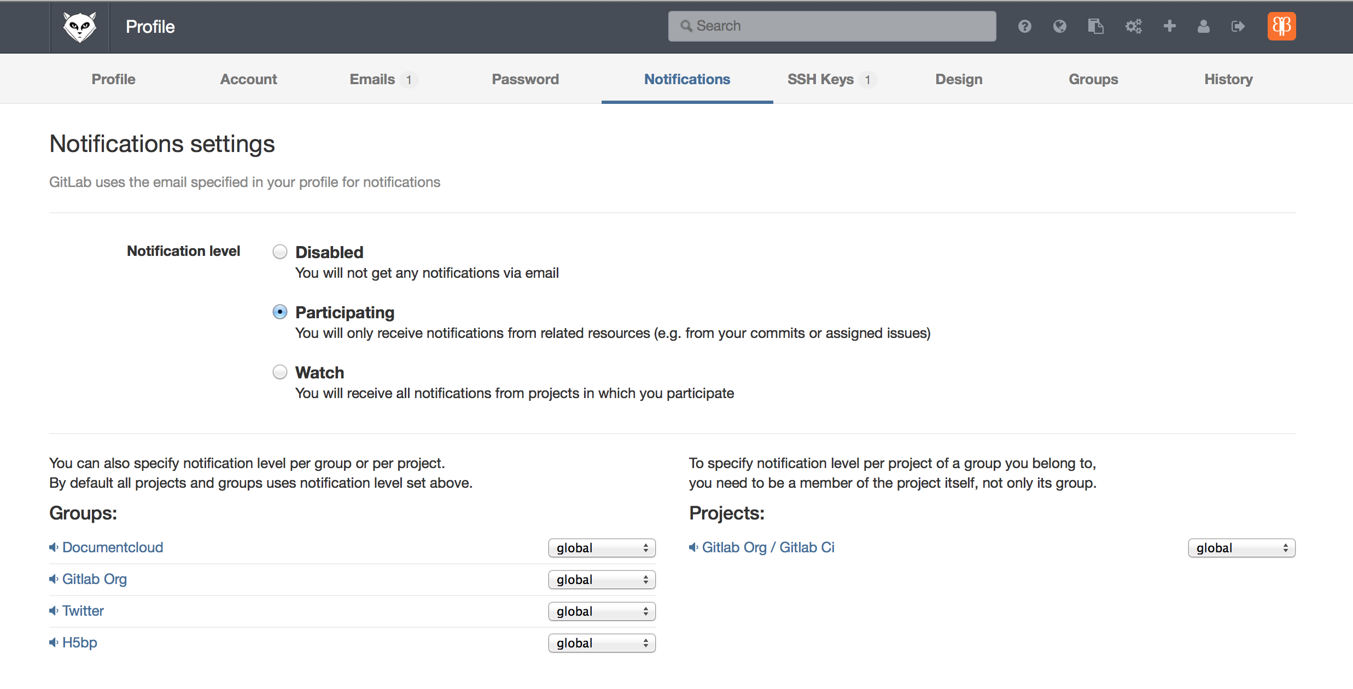Viewport: 1353px width, 689px height.
Task: Open the snippets clipboard icon
Action: tap(1095, 26)
